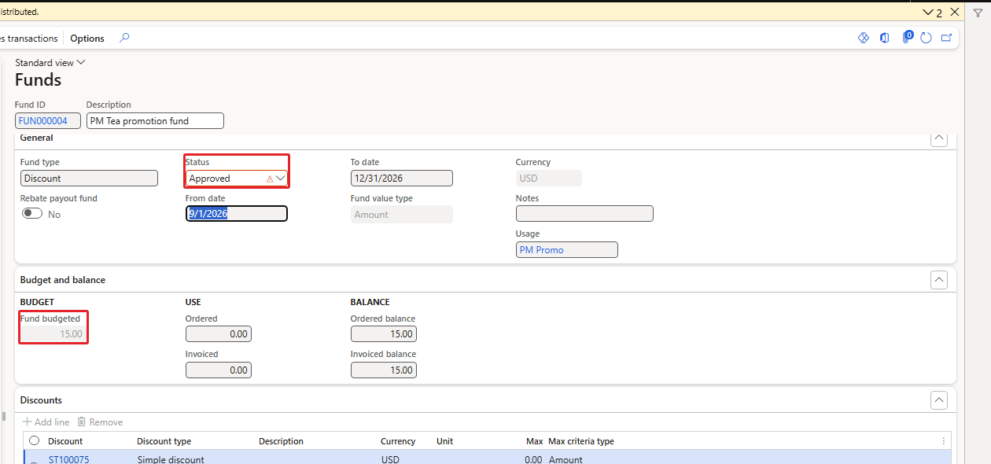Open in Microsoft Office icon
This screenshot has width=991, height=464.
click(x=885, y=38)
